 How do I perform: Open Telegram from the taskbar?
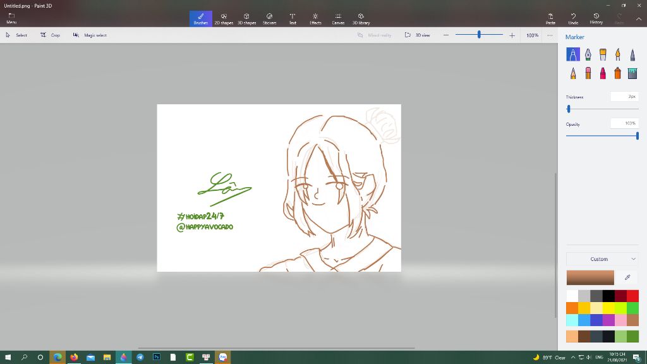[x=140, y=358]
